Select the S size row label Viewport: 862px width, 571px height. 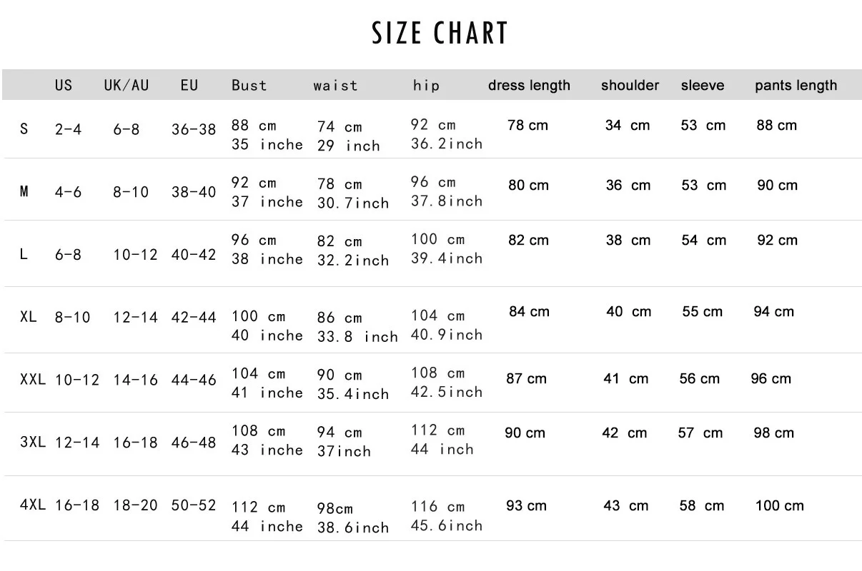click(x=24, y=129)
